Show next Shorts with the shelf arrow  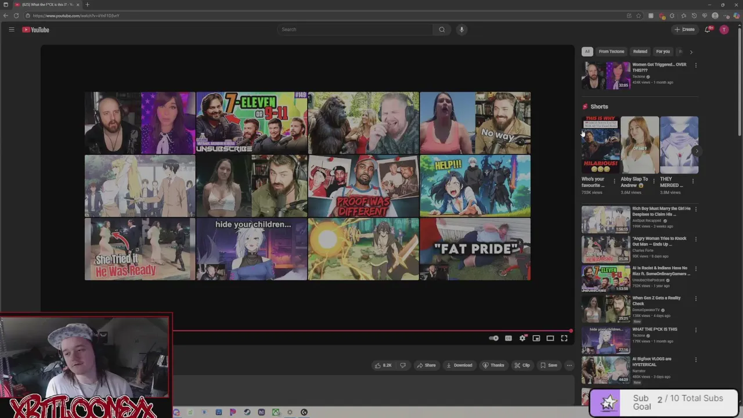(697, 151)
